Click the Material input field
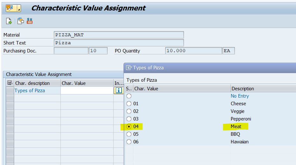296x165 pixels. click(x=119, y=35)
